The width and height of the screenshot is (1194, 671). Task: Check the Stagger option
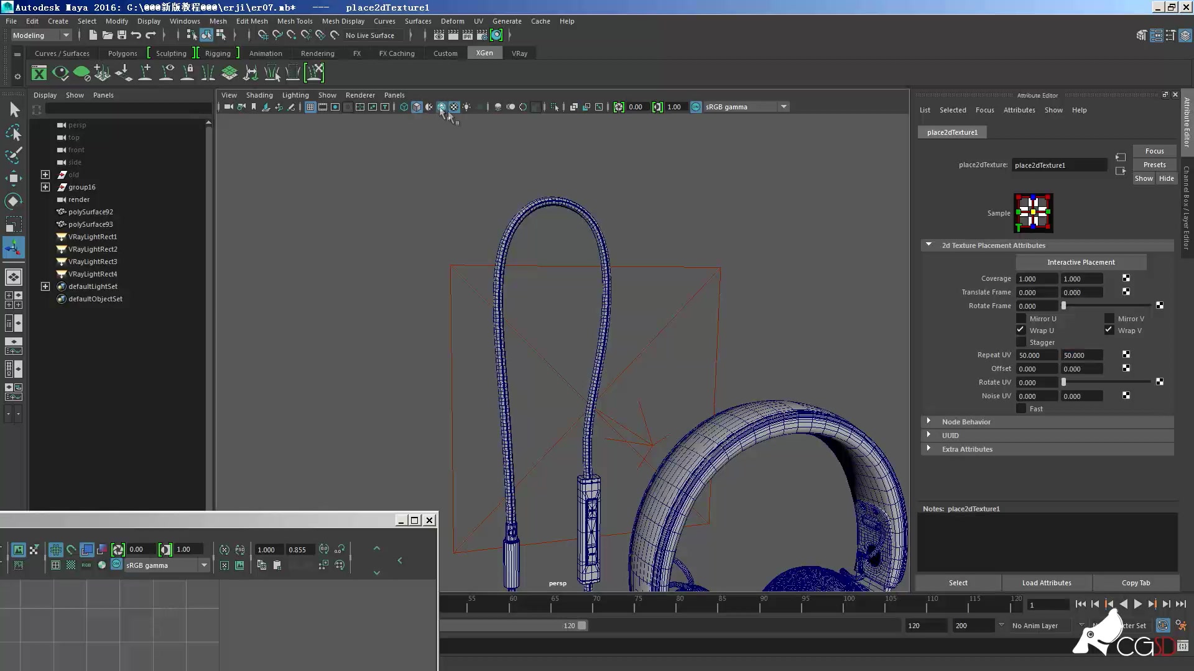point(1020,342)
